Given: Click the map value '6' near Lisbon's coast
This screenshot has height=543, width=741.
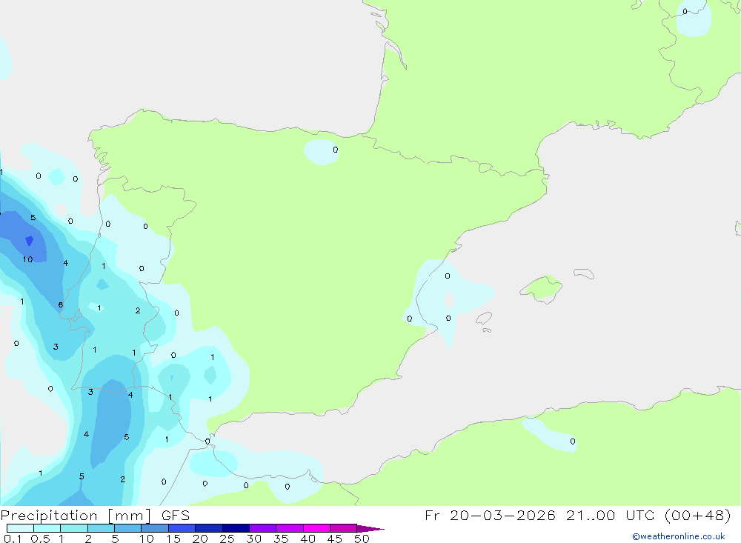Looking at the screenshot, I should 61,304.
